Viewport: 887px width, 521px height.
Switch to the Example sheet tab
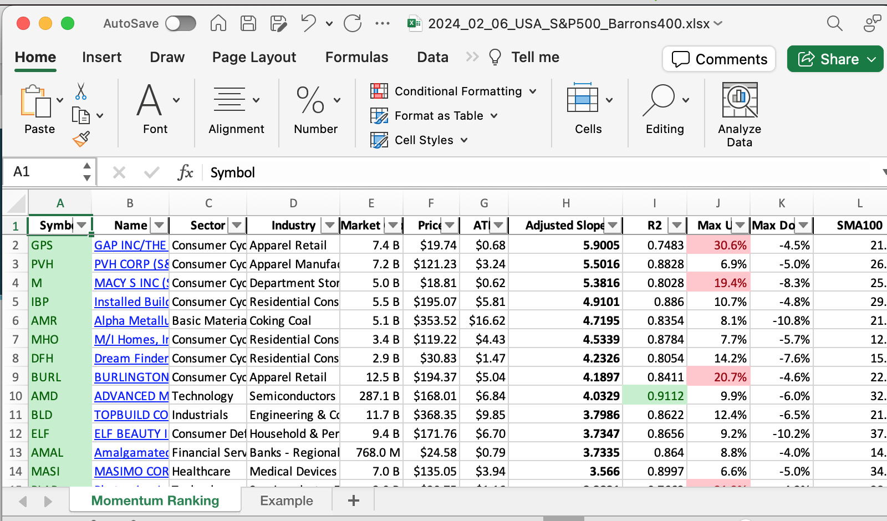pyautogui.click(x=287, y=500)
